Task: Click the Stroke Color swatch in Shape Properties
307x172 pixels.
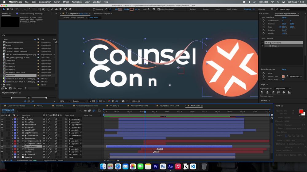Action: [283, 77]
